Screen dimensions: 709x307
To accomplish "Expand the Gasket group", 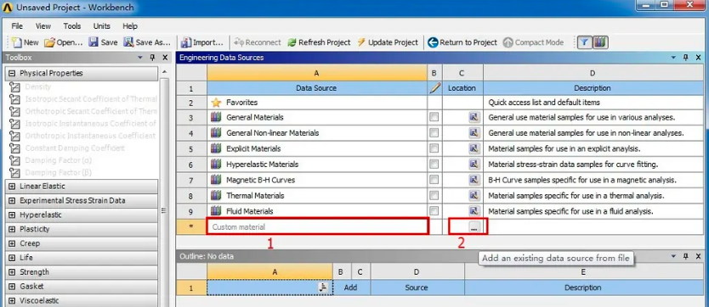I will 12,287.
